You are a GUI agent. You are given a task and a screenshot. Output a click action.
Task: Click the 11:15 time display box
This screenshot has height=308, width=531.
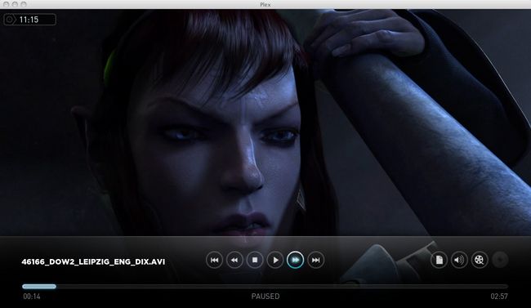coord(29,20)
